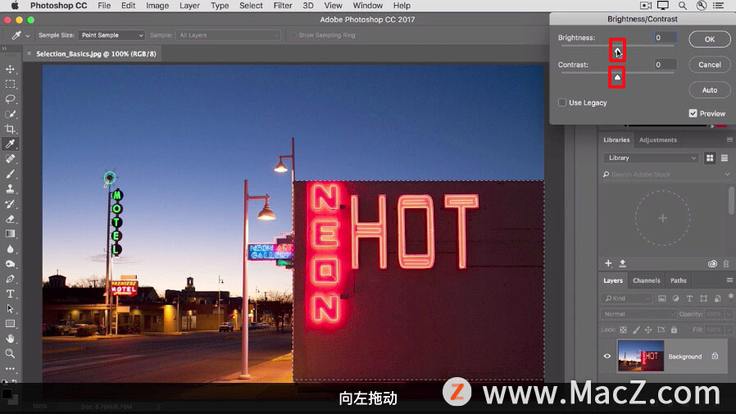Select the Horizontal Type tool
Image resolution: width=736 pixels, height=414 pixels.
point(10,293)
